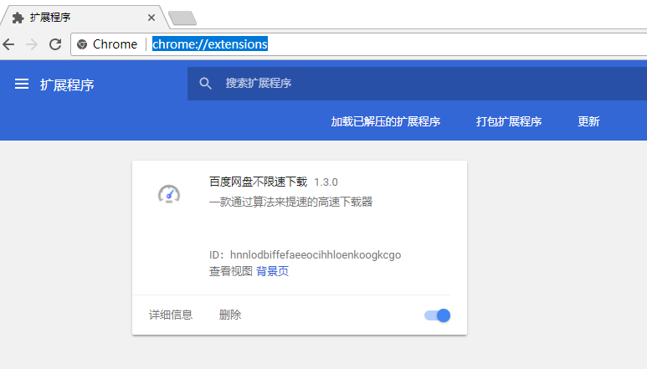Screen dimensions: 647x369
Task: Close the 扩展程序 browser tab
Action: click(x=151, y=18)
